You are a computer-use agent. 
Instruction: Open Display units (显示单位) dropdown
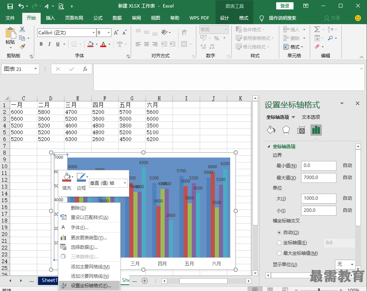tap(352, 264)
